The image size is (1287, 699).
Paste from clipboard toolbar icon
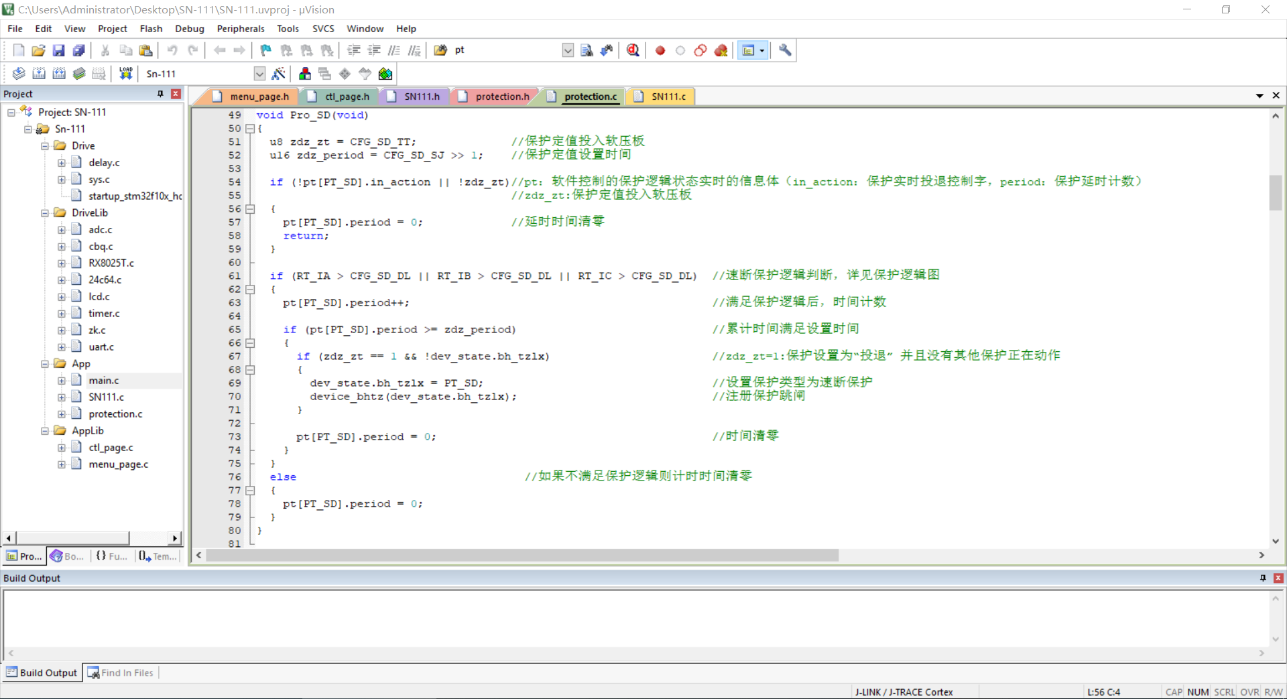[x=145, y=50]
